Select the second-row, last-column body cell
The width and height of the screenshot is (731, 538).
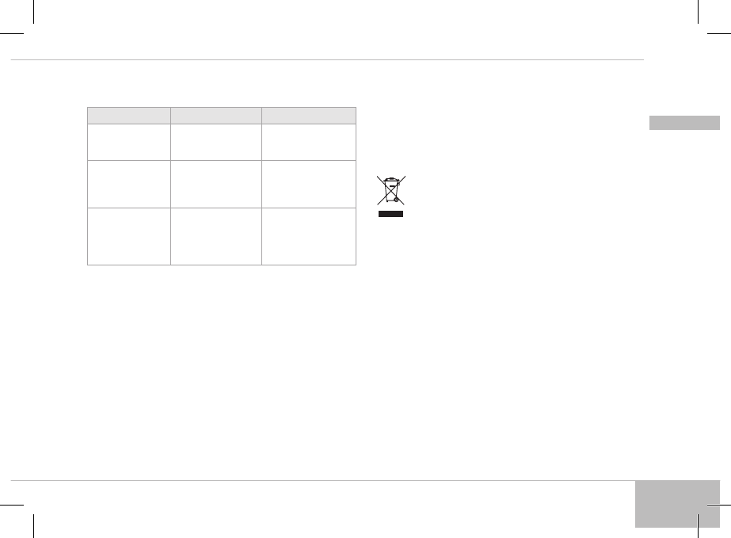tap(309, 183)
